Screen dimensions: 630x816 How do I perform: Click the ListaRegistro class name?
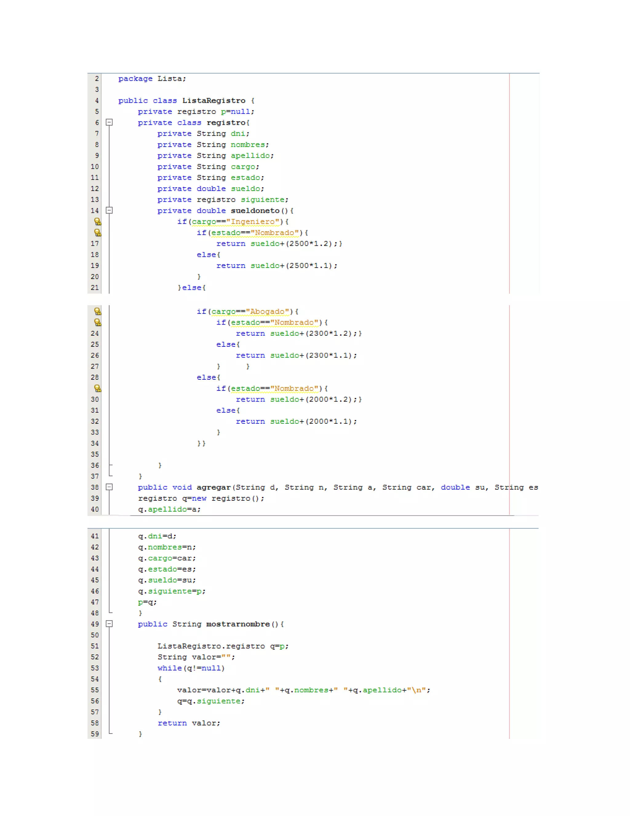pos(213,100)
